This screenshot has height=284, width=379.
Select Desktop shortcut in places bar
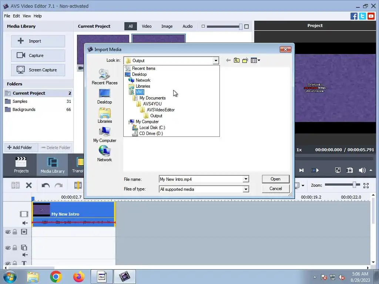pos(105,97)
